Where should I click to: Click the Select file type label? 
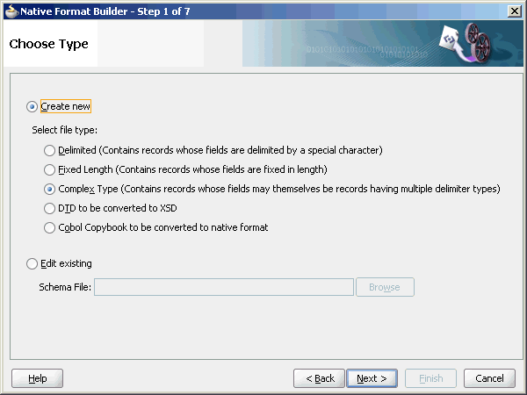click(64, 130)
